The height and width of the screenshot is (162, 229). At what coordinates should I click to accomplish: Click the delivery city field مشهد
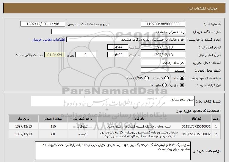(163, 70)
